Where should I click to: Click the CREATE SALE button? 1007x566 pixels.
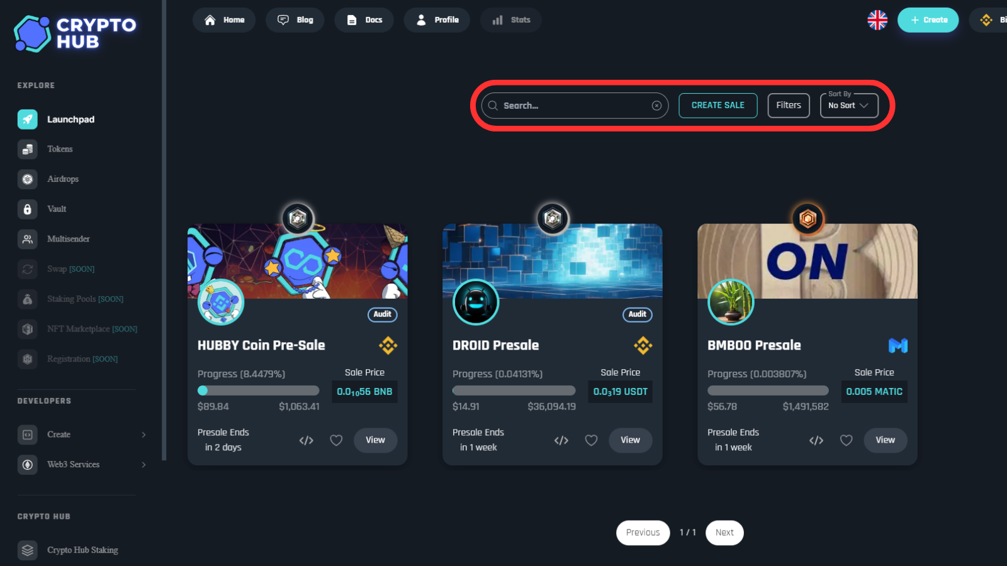(x=717, y=106)
